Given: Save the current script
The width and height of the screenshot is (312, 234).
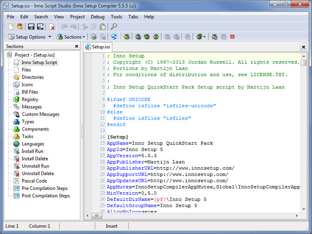Looking at the screenshot, I should (31, 27).
